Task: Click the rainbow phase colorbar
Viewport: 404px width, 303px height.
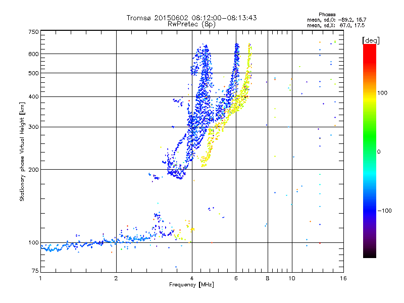Action: point(370,151)
